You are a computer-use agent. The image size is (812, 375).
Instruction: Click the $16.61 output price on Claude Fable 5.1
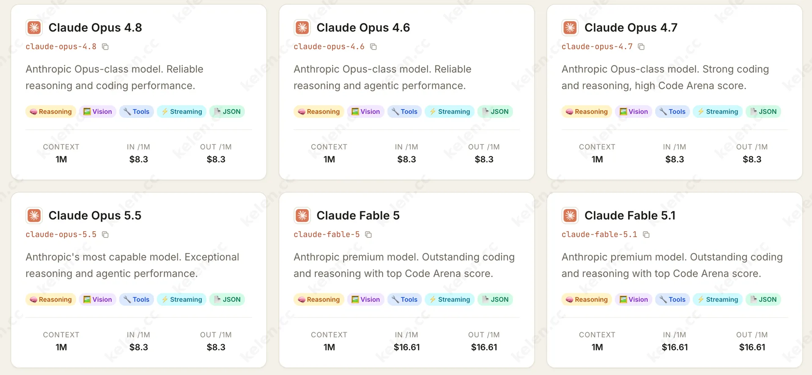click(x=752, y=347)
